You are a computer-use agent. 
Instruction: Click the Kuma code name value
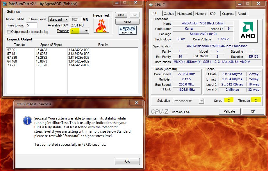point(189,28)
